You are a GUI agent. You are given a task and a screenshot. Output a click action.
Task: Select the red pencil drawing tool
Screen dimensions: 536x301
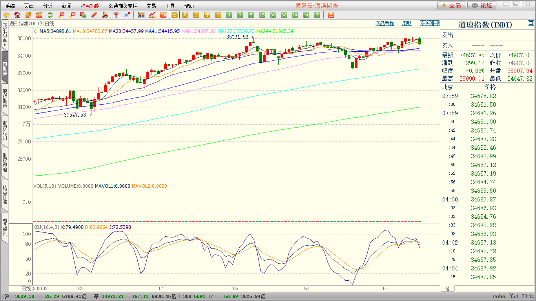(94, 15)
